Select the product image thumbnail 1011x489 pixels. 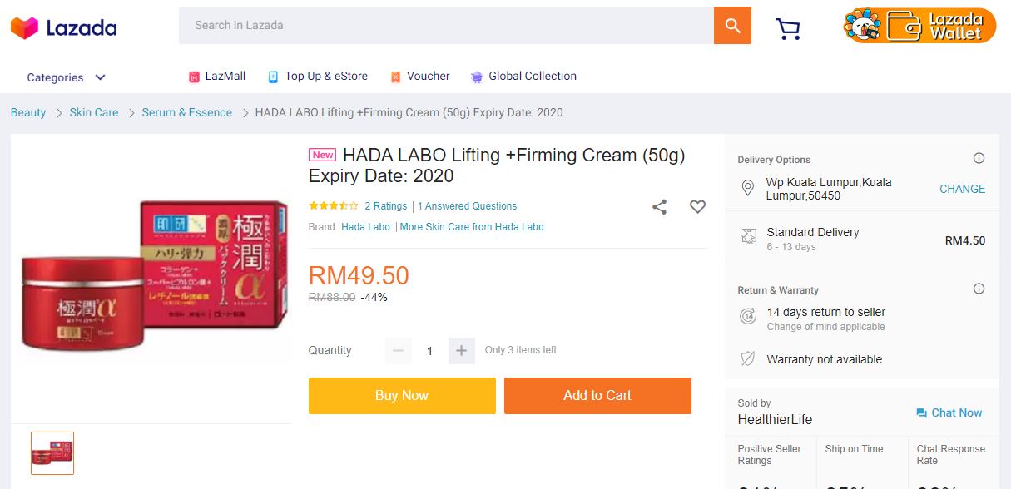(52, 453)
